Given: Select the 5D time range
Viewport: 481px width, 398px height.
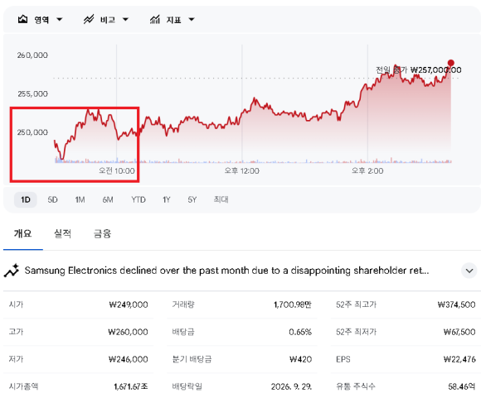Looking at the screenshot, I should point(52,199).
